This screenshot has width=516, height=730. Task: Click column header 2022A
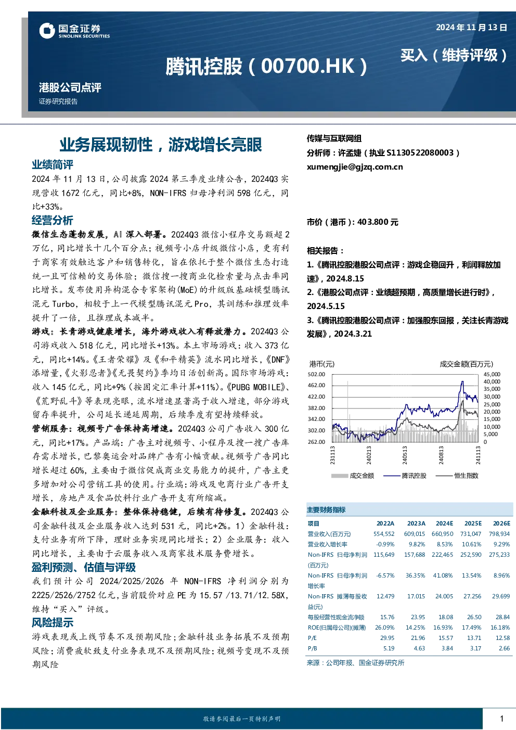(x=385, y=523)
